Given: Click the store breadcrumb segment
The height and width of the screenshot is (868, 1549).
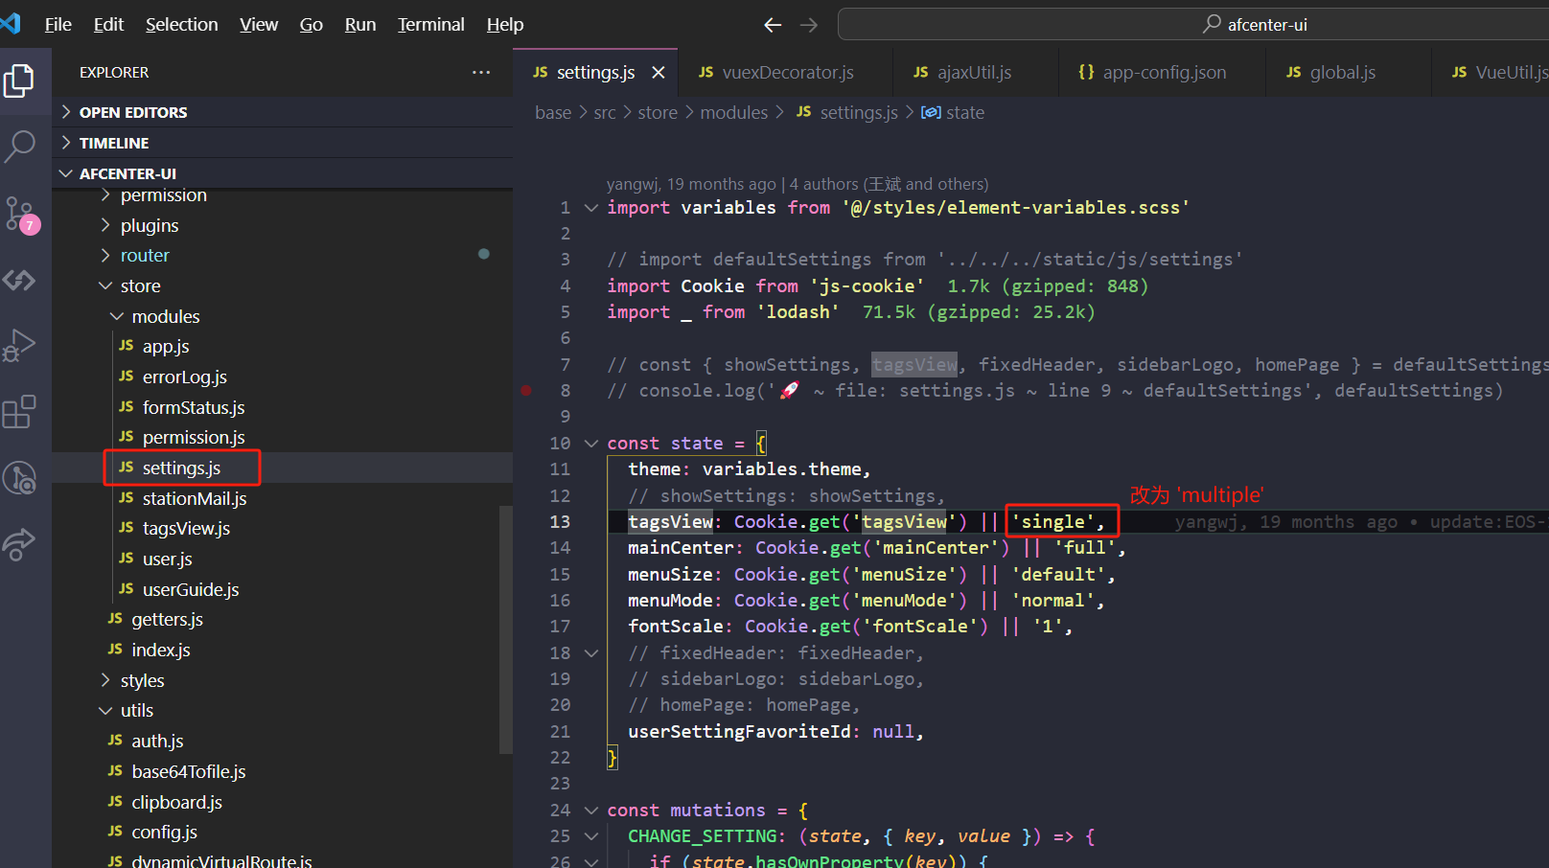Looking at the screenshot, I should (x=658, y=113).
